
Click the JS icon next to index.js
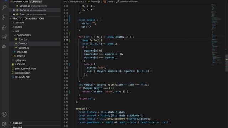pyautogui.click(x=15, y=56)
